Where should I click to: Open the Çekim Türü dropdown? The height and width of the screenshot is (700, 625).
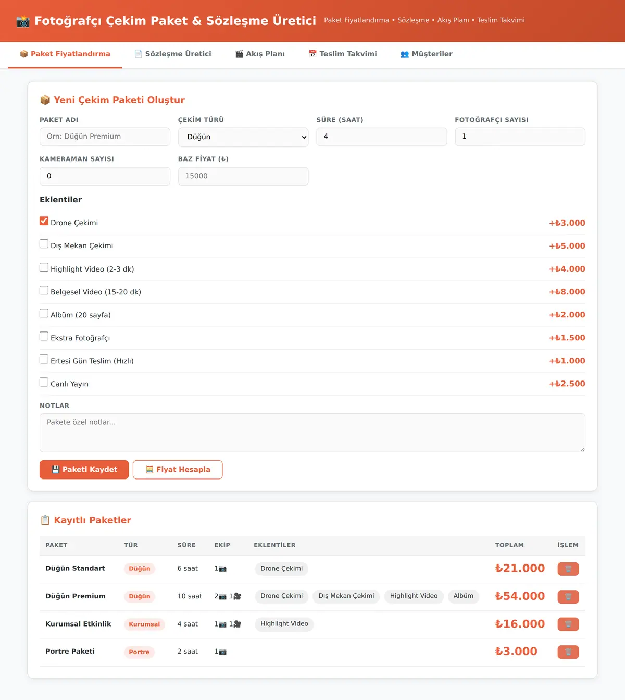tap(243, 137)
